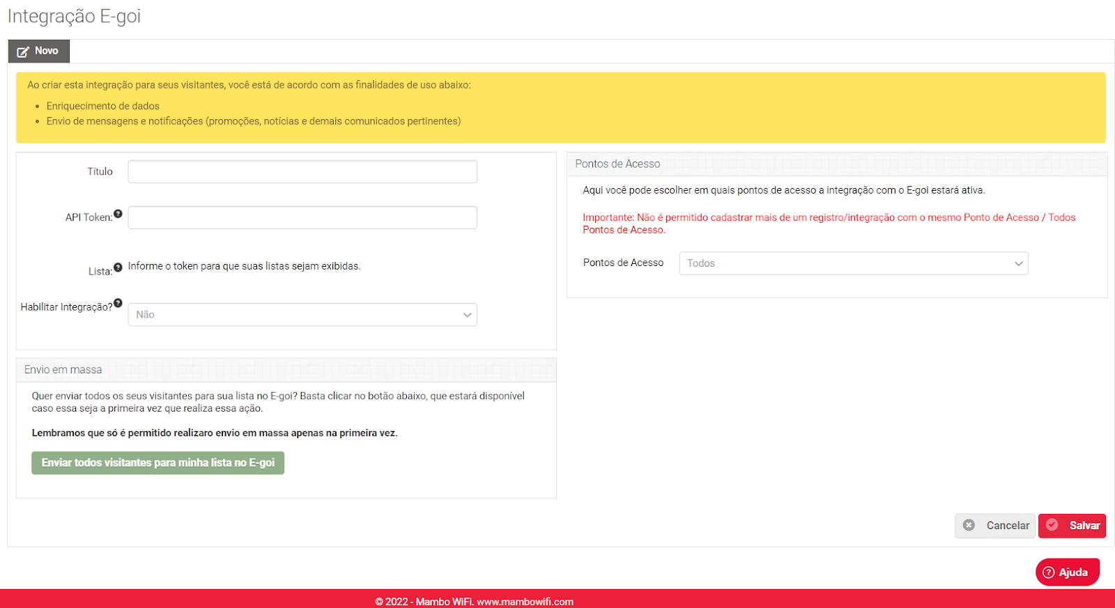The height and width of the screenshot is (608, 1115).
Task: Focus the API Token input field
Action: pos(302,217)
